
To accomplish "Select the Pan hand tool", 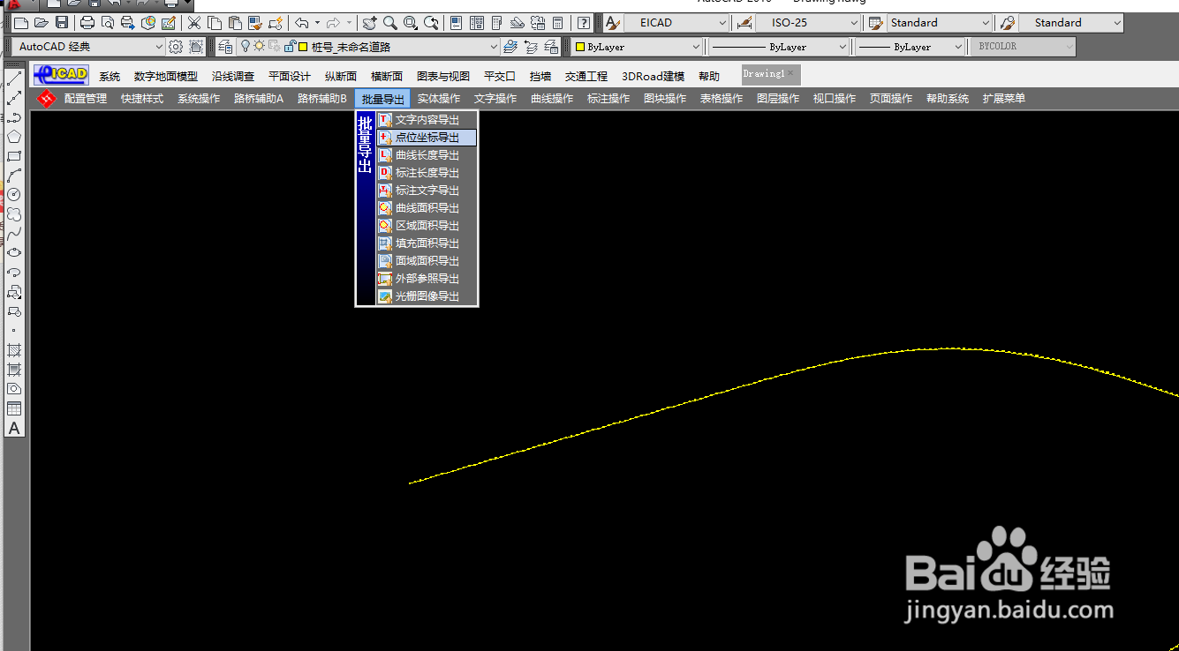I will pos(370,23).
